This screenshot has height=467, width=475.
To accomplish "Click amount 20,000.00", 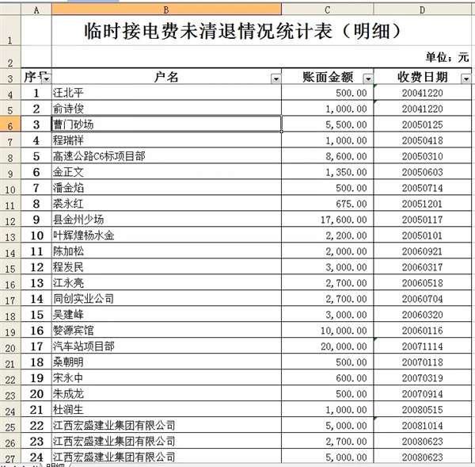I will [x=328, y=346].
